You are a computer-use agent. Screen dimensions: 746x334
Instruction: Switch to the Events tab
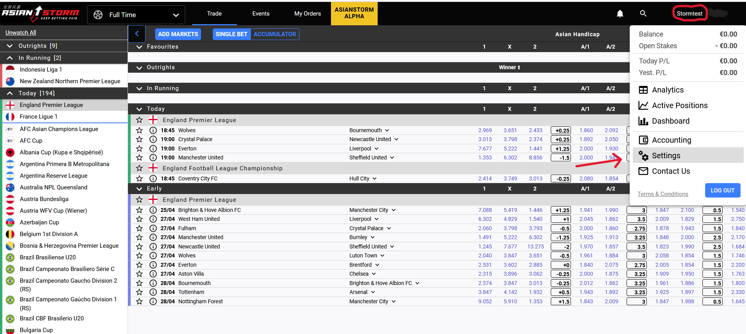pos(261,14)
